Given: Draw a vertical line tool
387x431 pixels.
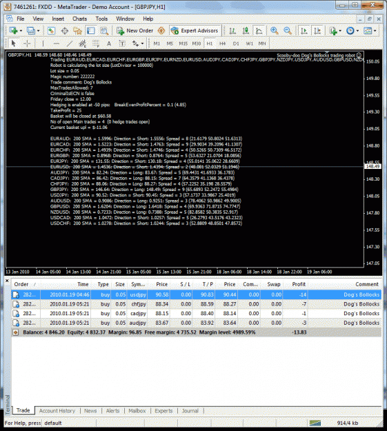Looking at the screenshot, I should point(43,43).
